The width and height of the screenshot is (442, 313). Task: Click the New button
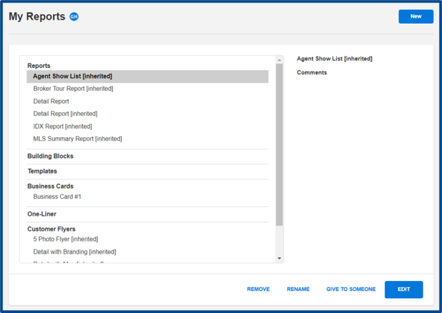[x=416, y=17]
